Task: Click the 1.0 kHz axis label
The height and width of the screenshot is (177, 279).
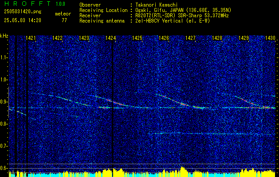Action: coord(4,80)
